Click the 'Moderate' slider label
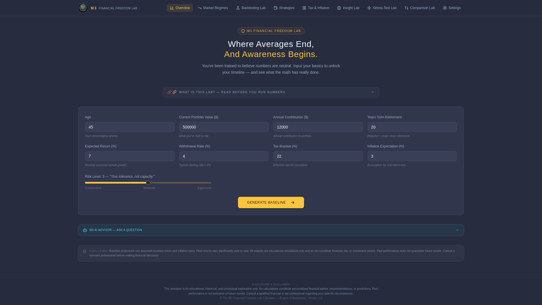Screen dimensions: 542x305 149,188
